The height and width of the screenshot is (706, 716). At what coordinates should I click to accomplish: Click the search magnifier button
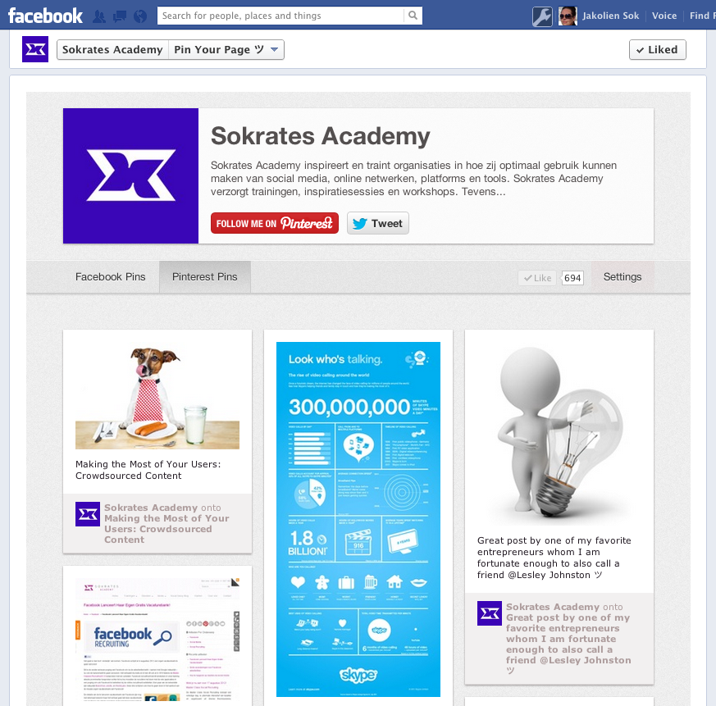413,16
